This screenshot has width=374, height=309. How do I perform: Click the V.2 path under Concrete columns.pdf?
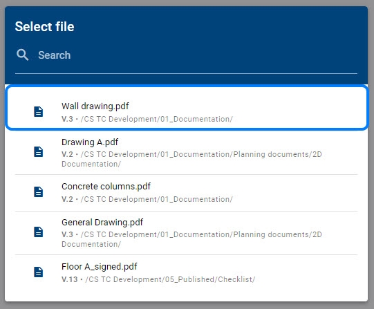coord(147,199)
